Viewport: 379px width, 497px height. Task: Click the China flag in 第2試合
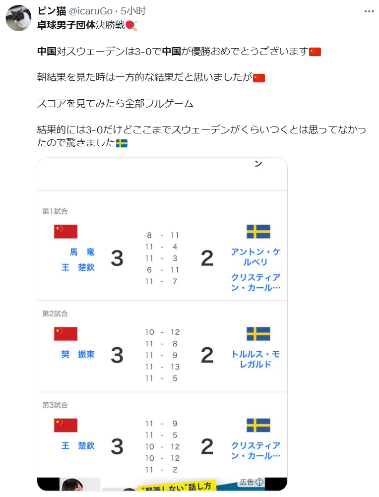65,334
